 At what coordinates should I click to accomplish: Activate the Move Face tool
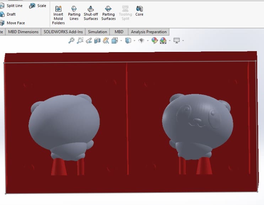pos(13,23)
